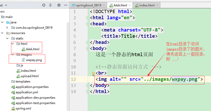The image size is (211, 111).
Task: Click the collapse all icon in project panel
Action: pos(50,5)
